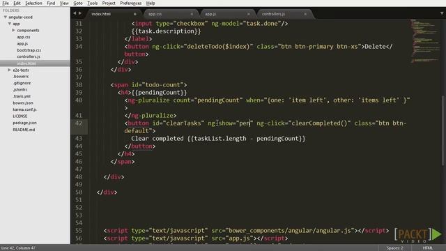This screenshot has width=446, height=251.
Task: Open the File menu
Action: [6, 3]
